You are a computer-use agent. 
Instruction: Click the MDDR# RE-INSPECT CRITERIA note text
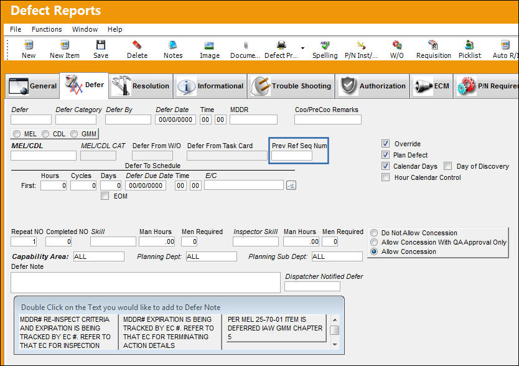pos(68,332)
